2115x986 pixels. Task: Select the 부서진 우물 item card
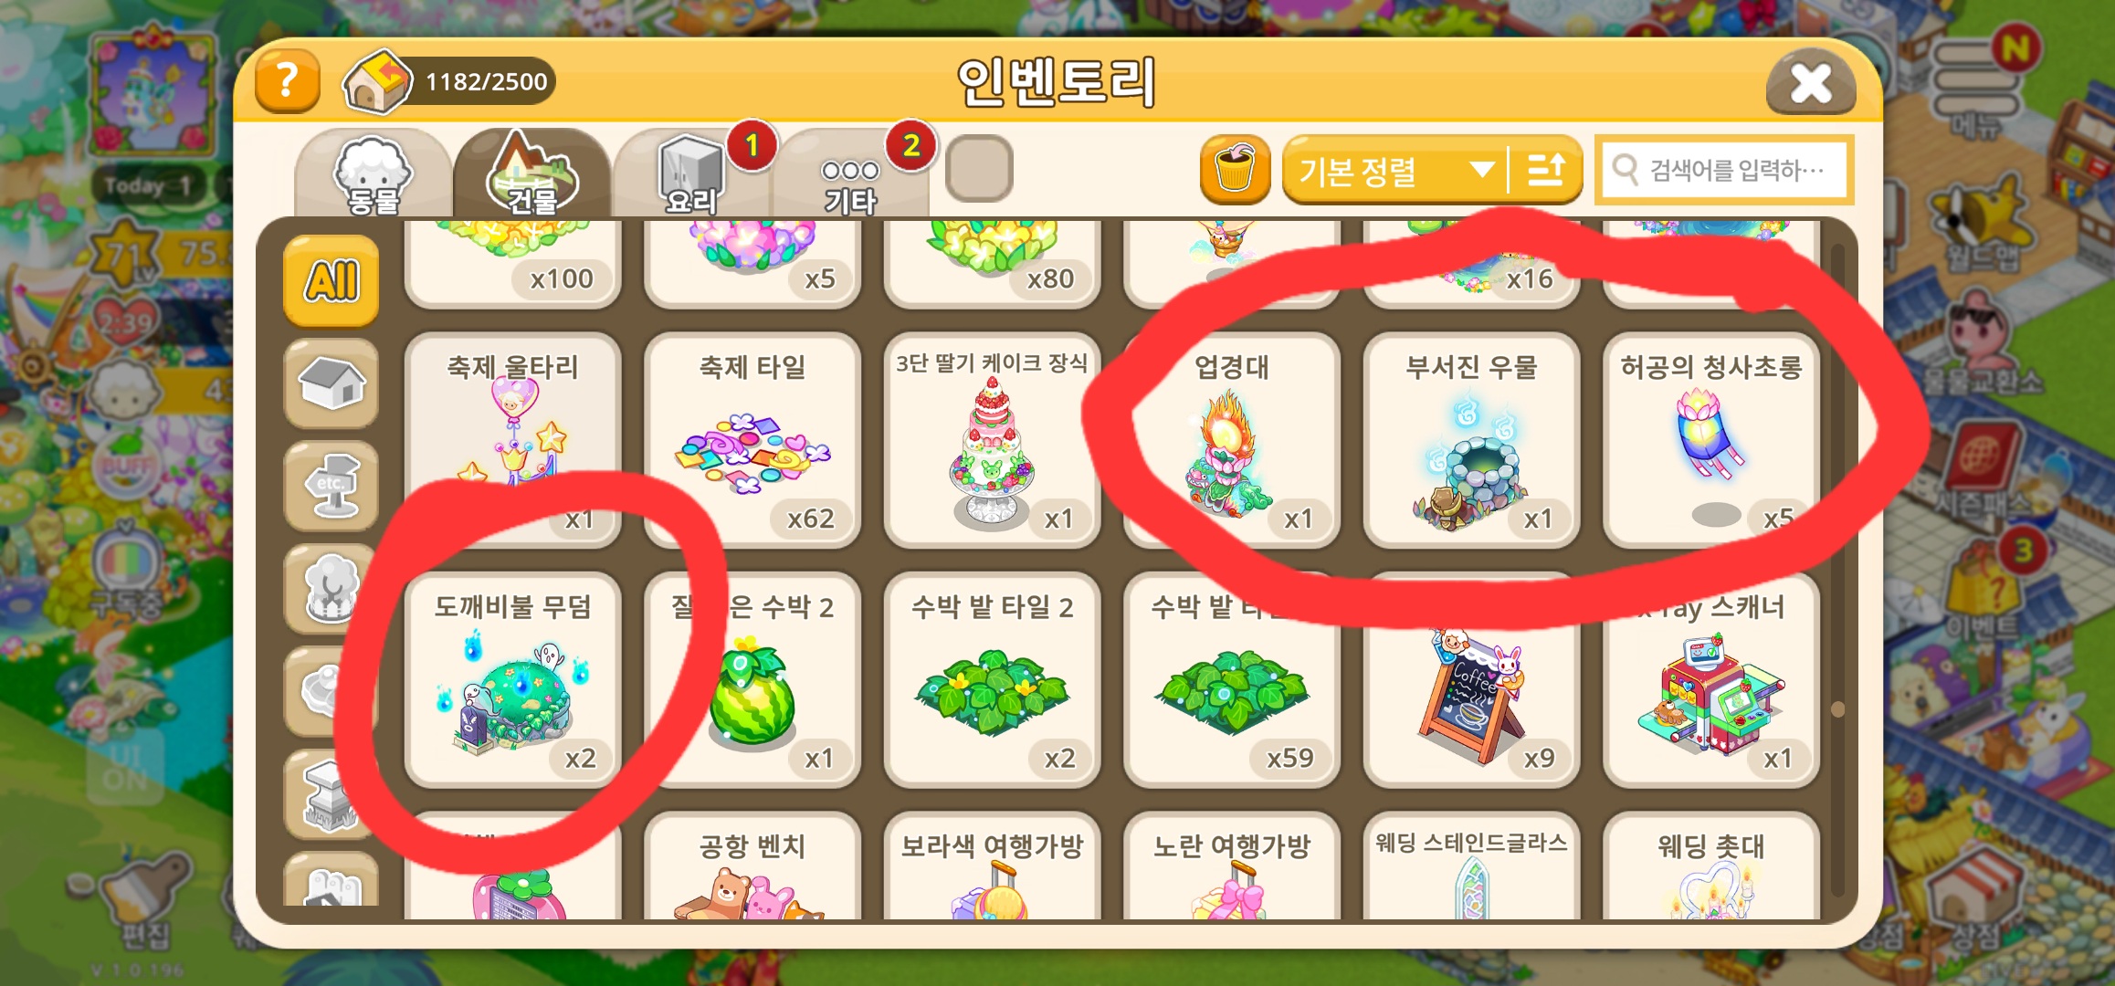click(1471, 440)
